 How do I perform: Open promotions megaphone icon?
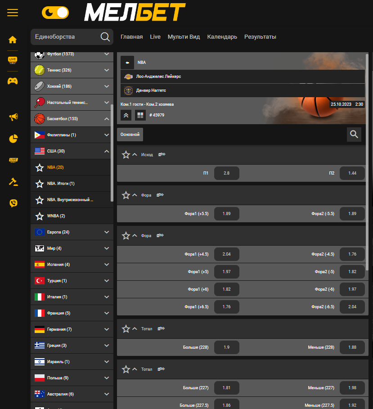coord(13,117)
